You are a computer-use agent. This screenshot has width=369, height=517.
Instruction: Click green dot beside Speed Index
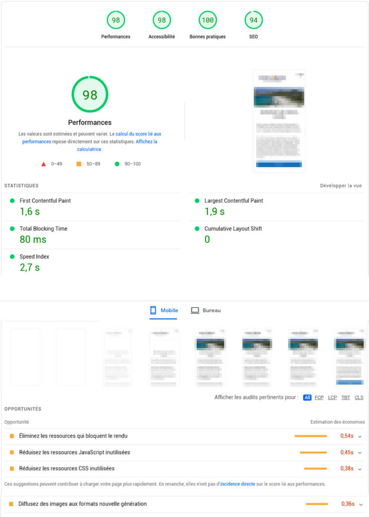pos(12,256)
